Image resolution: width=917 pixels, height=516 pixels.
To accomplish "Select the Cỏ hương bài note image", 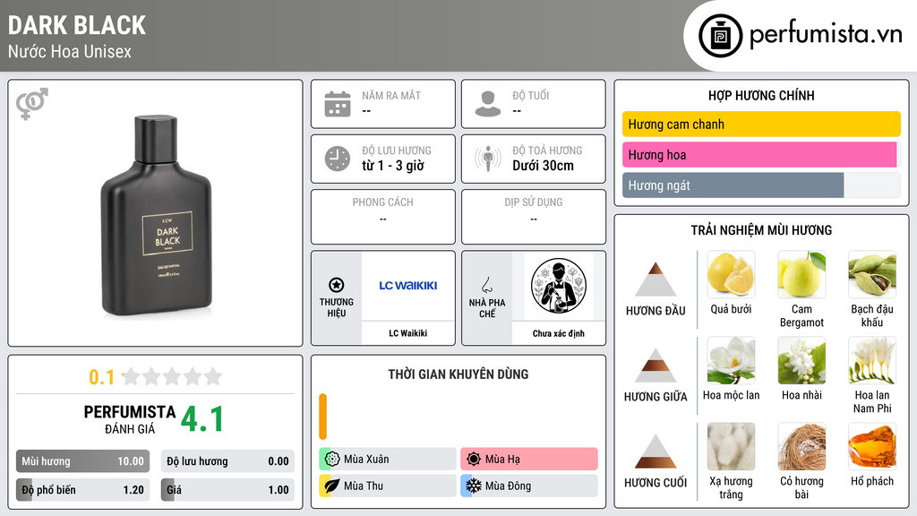I will tap(801, 446).
